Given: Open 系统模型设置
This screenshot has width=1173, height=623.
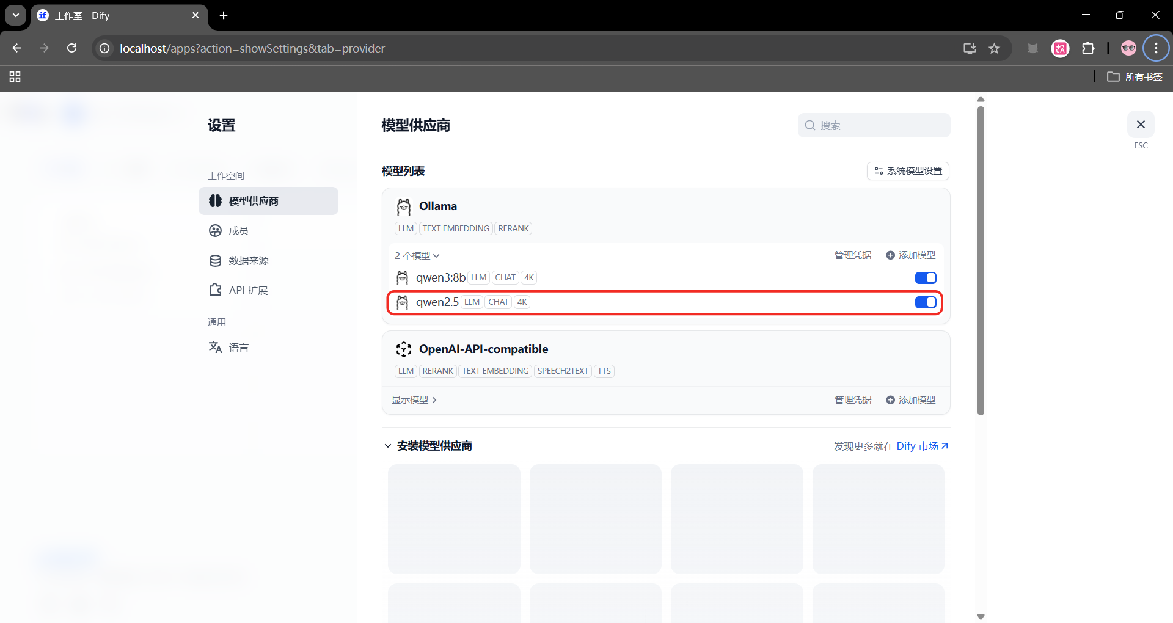Looking at the screenshot, I should click(908, 171).
